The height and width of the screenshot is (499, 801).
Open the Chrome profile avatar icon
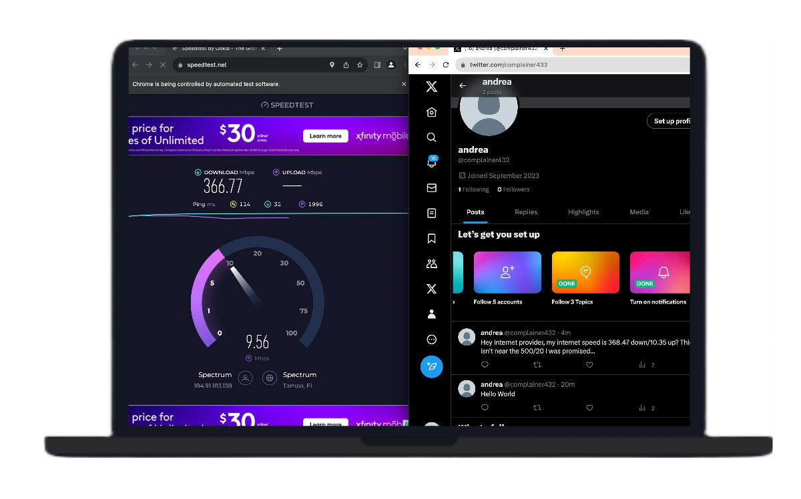point(391,65)
